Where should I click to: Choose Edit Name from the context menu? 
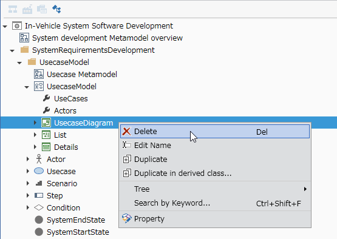tap(215, 145)
